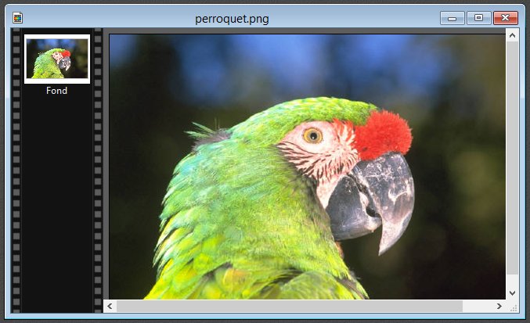Image resolution: width=530 pixels, height=323 pixels.
Task: Click the vertical scrollbar up arrow
Action: tap(512, 35)
